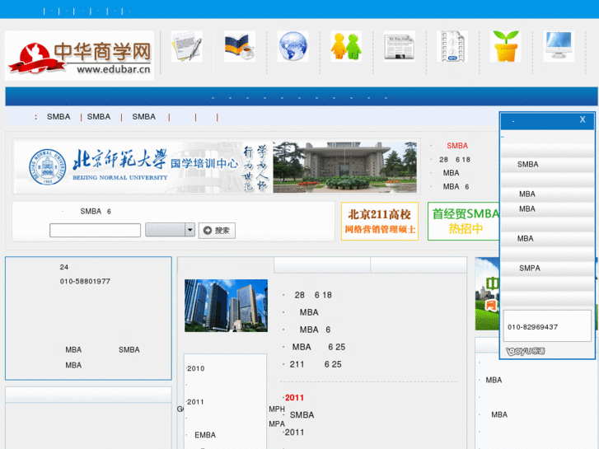
Task: Open the book with coffee cup icon
Action: tap(240, 47)
